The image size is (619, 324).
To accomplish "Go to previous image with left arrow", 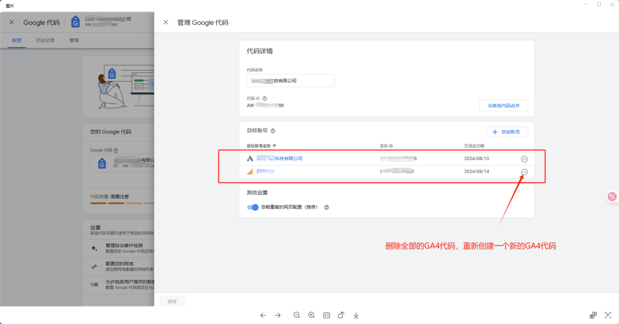I will [x=263, y=316].
